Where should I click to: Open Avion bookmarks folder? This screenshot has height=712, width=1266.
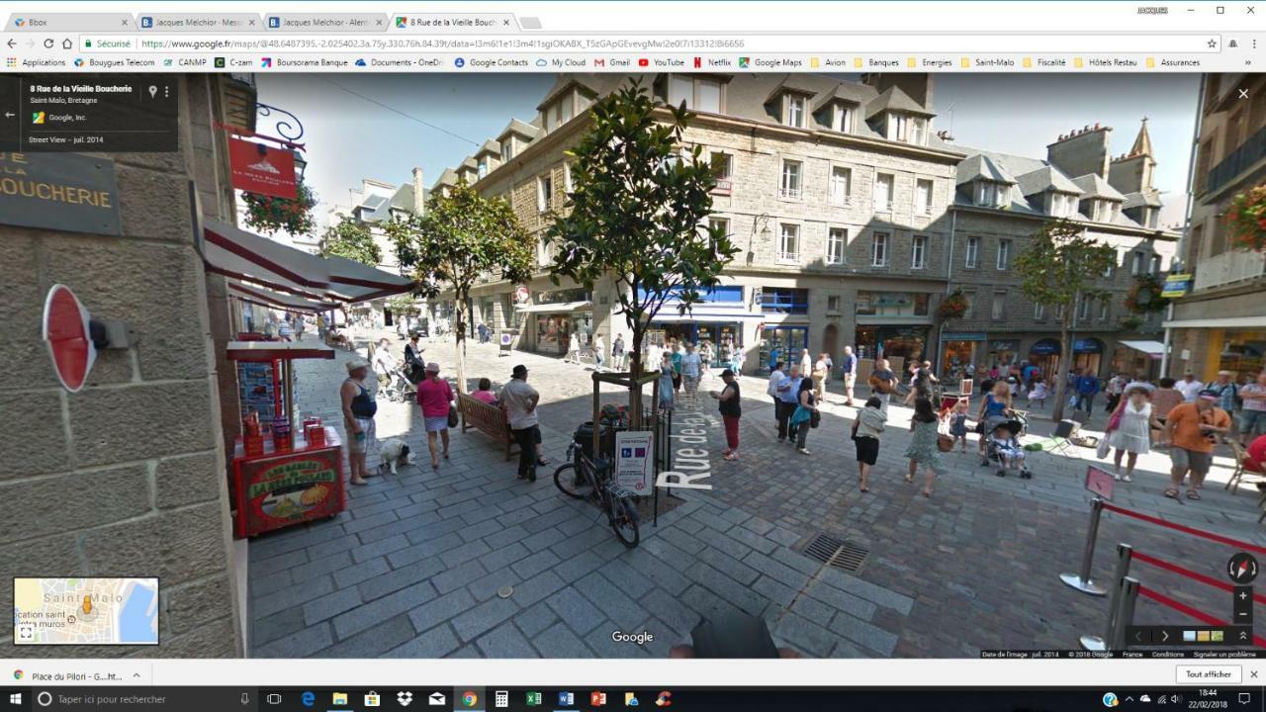coord(828,62)
